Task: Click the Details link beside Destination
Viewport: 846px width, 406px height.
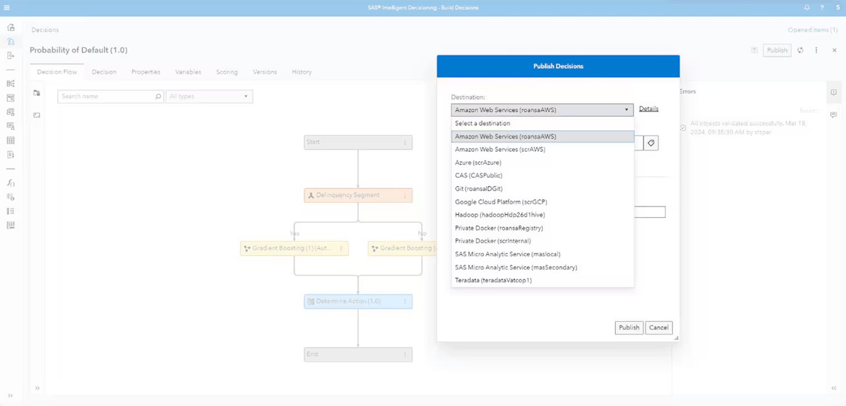Action: (648, 109)
